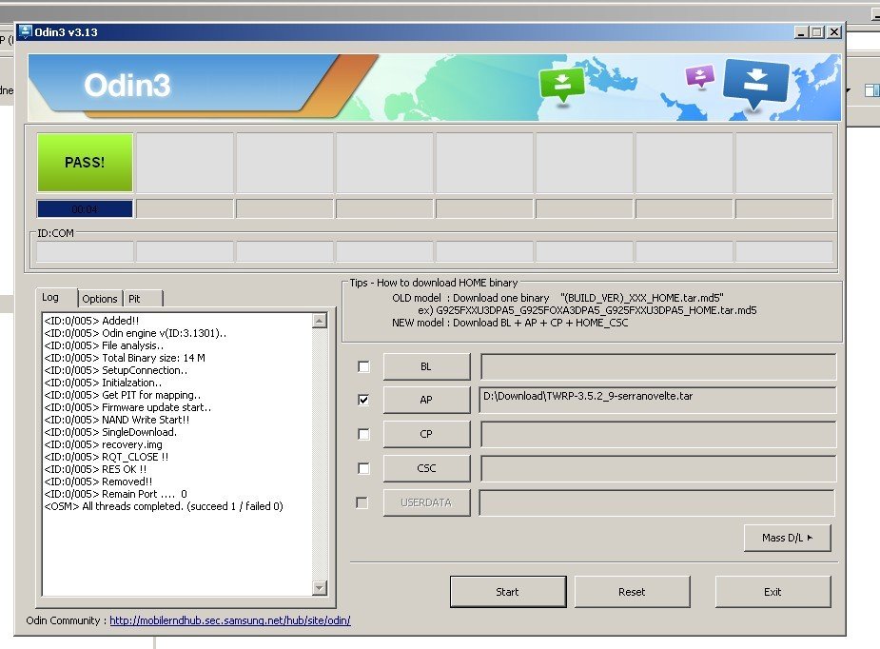
Task: Uncheck the AP checkbox
Action: (x=363, y=400)
